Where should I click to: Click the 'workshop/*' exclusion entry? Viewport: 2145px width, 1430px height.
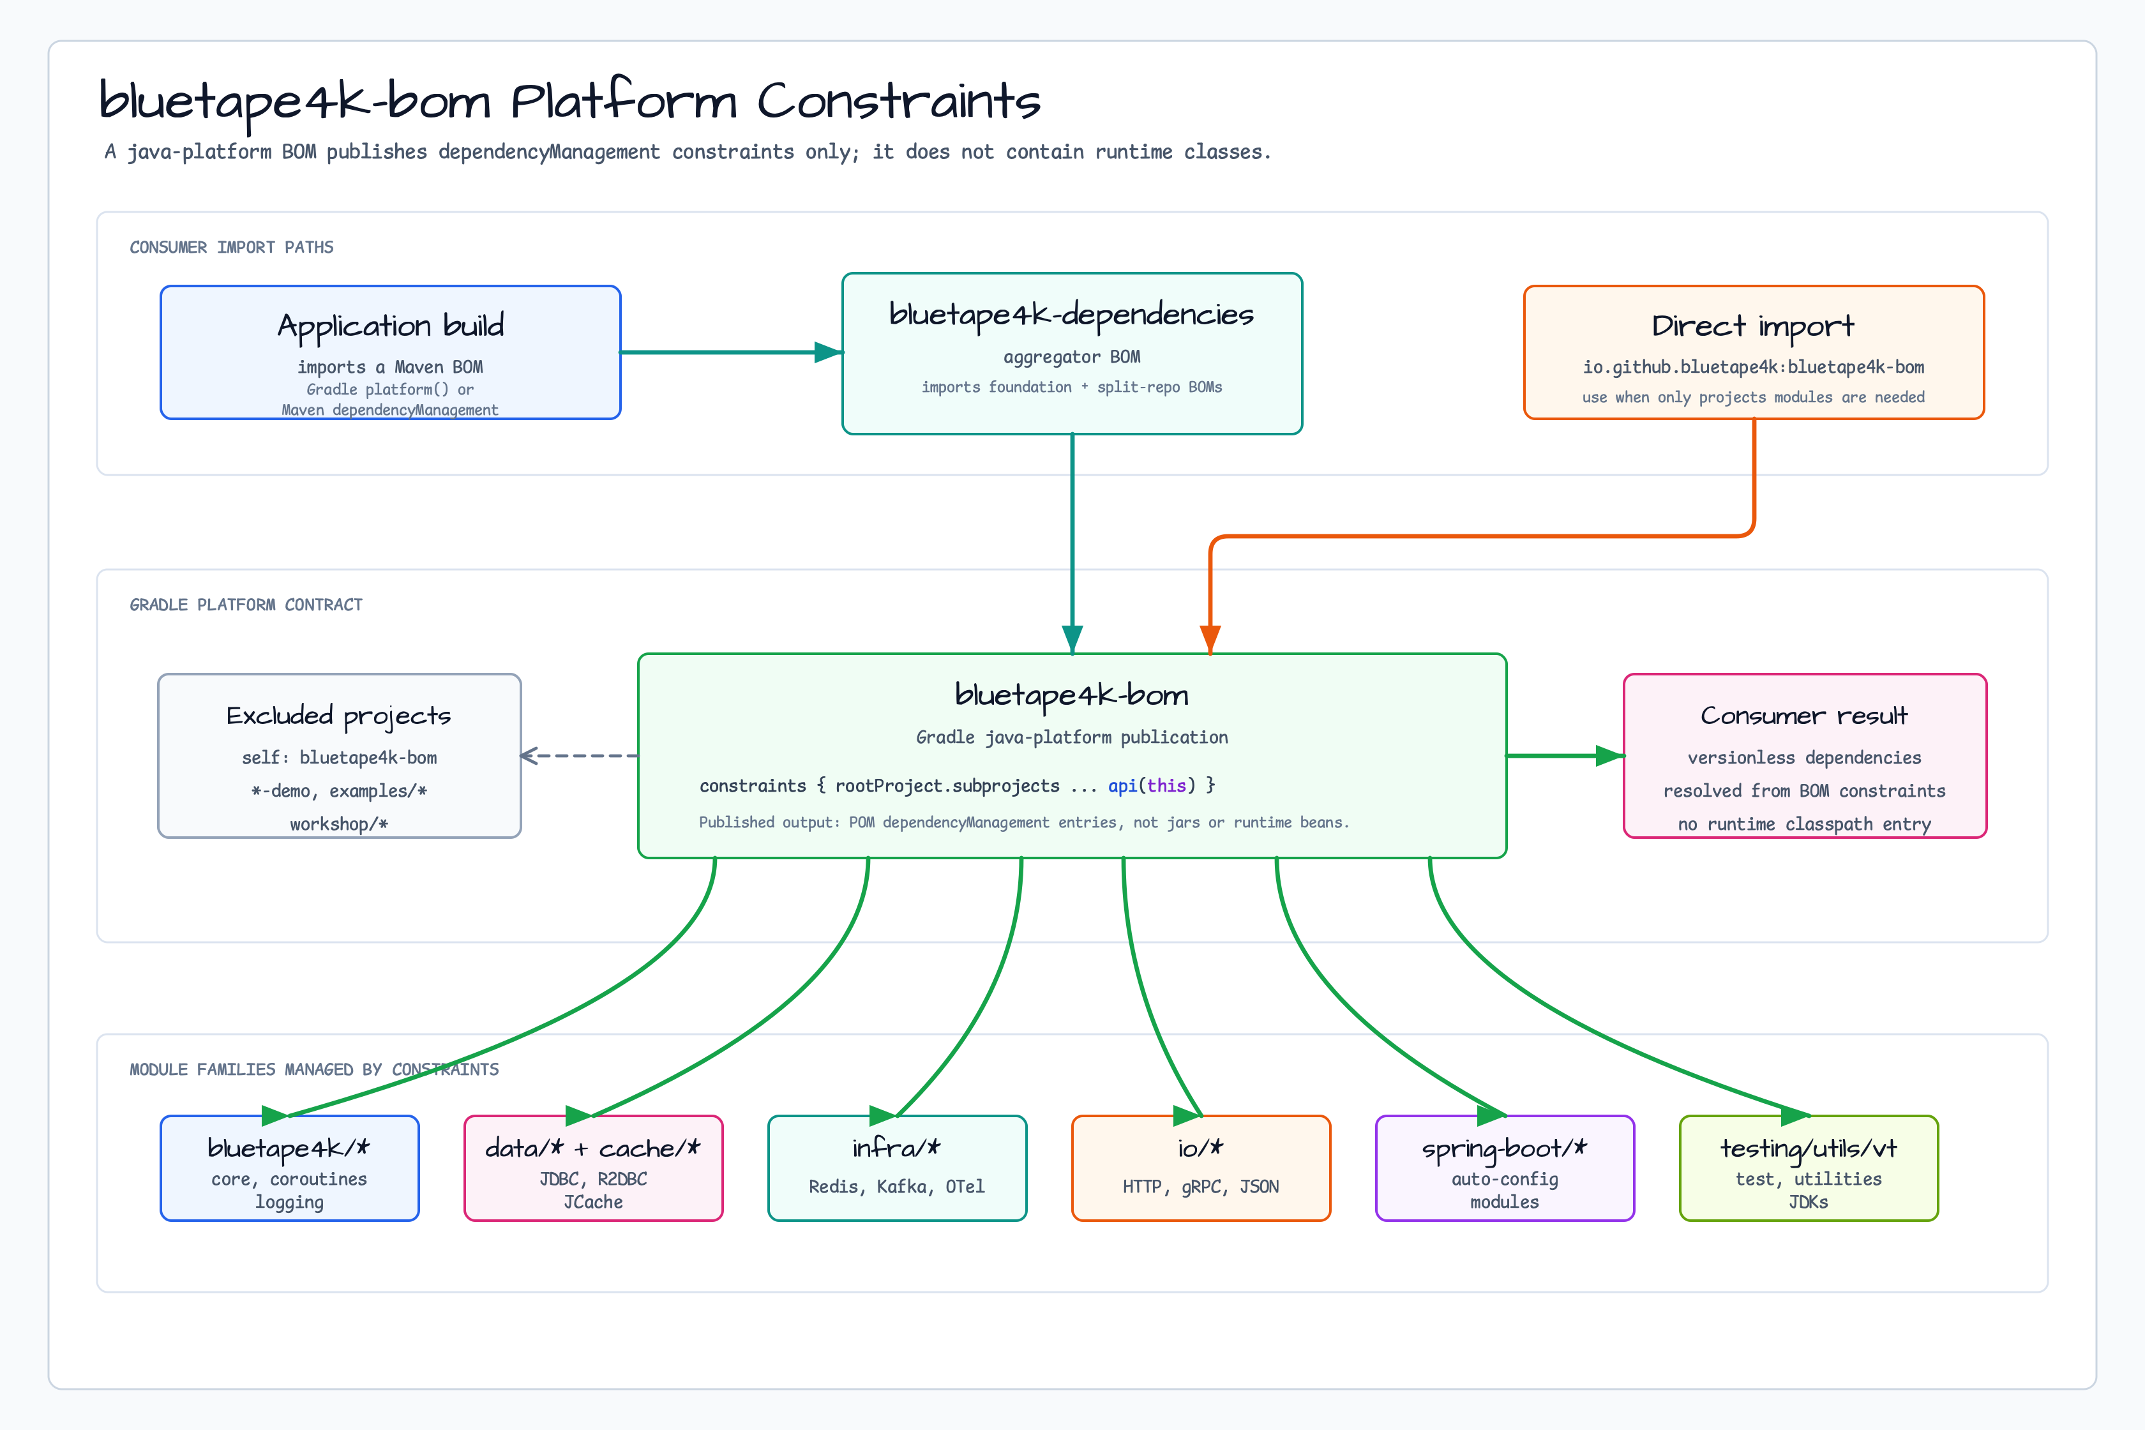click(339, 824)
